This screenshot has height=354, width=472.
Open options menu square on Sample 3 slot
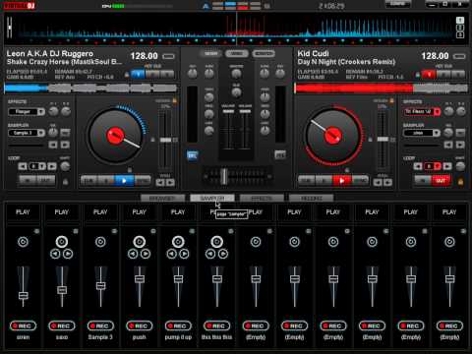tap(114, 231)
